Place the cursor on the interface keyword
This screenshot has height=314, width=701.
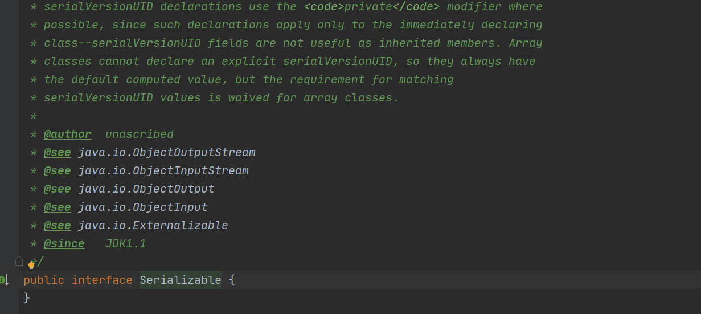pos(102,280)
